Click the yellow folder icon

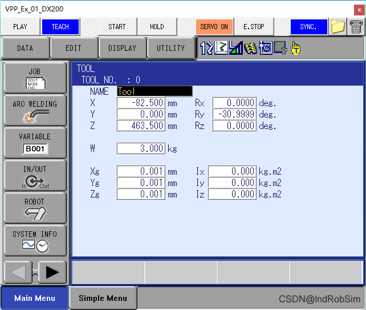[x=337, y=27]
